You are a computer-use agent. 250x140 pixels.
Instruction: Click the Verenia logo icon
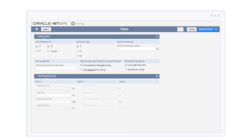[x=73, y=24]
